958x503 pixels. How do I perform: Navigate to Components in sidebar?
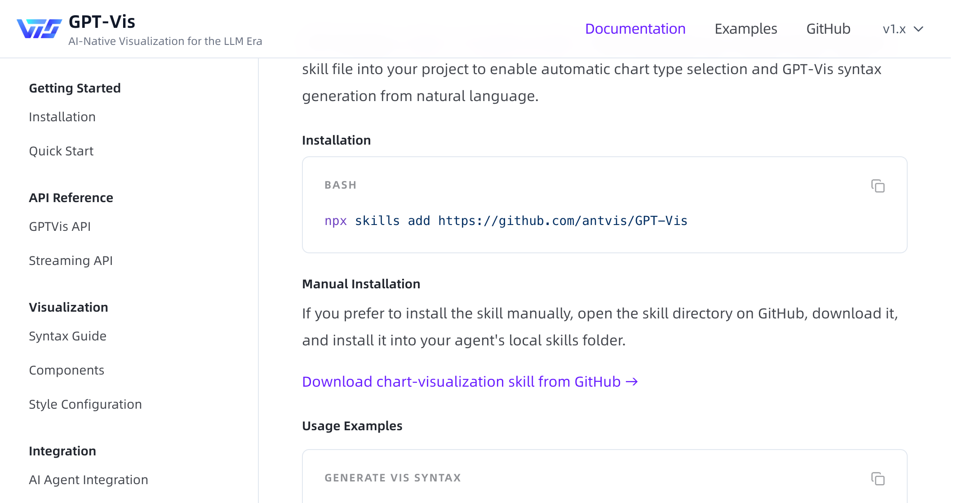pos(67,370)
